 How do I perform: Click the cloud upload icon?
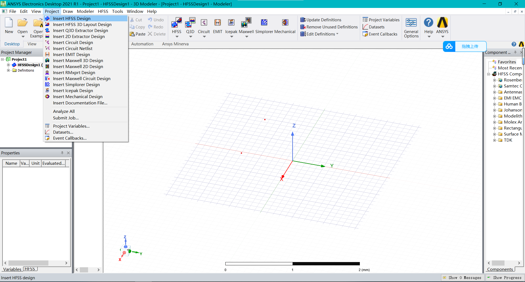click(449, 46)
